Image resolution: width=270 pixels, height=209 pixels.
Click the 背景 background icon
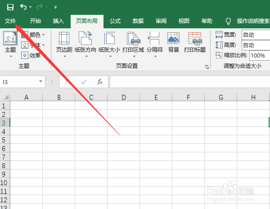pos(173,38)
